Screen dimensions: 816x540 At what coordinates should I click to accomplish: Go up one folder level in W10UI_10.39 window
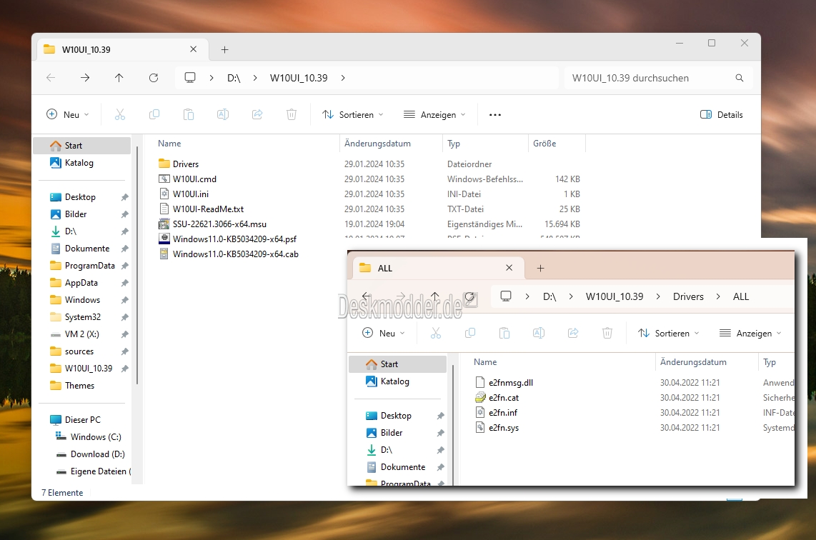[x=119, y=78]
